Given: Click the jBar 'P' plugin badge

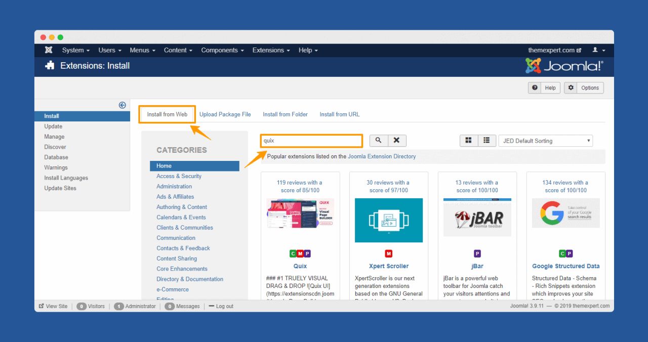Looking at the screenshot, I should point(477,253).
